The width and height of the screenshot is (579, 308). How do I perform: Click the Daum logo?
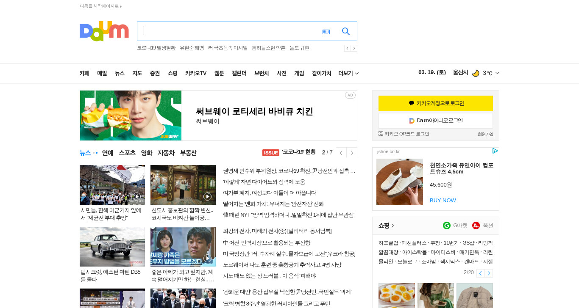point(104,31)
